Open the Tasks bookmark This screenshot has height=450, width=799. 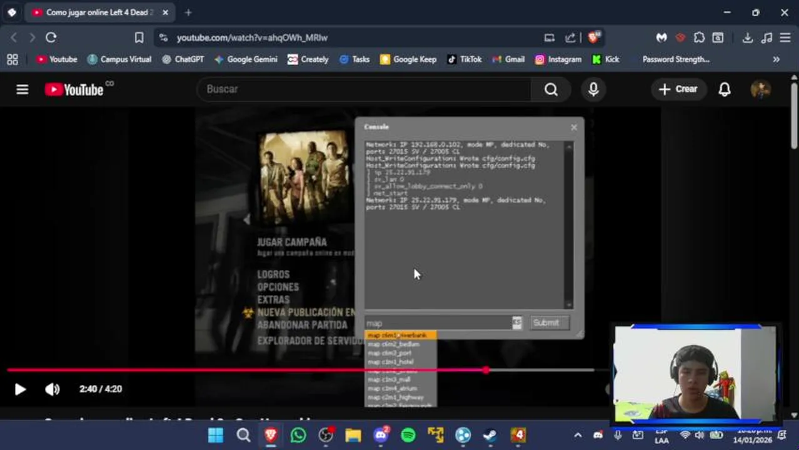click(x=354, y=59)
